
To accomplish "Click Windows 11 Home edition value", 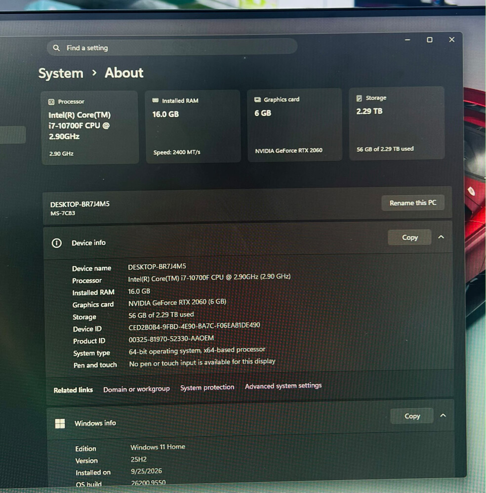I will (x=158, y=447).
